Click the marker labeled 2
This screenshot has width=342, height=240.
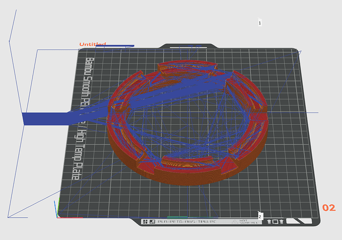(260, 216)
